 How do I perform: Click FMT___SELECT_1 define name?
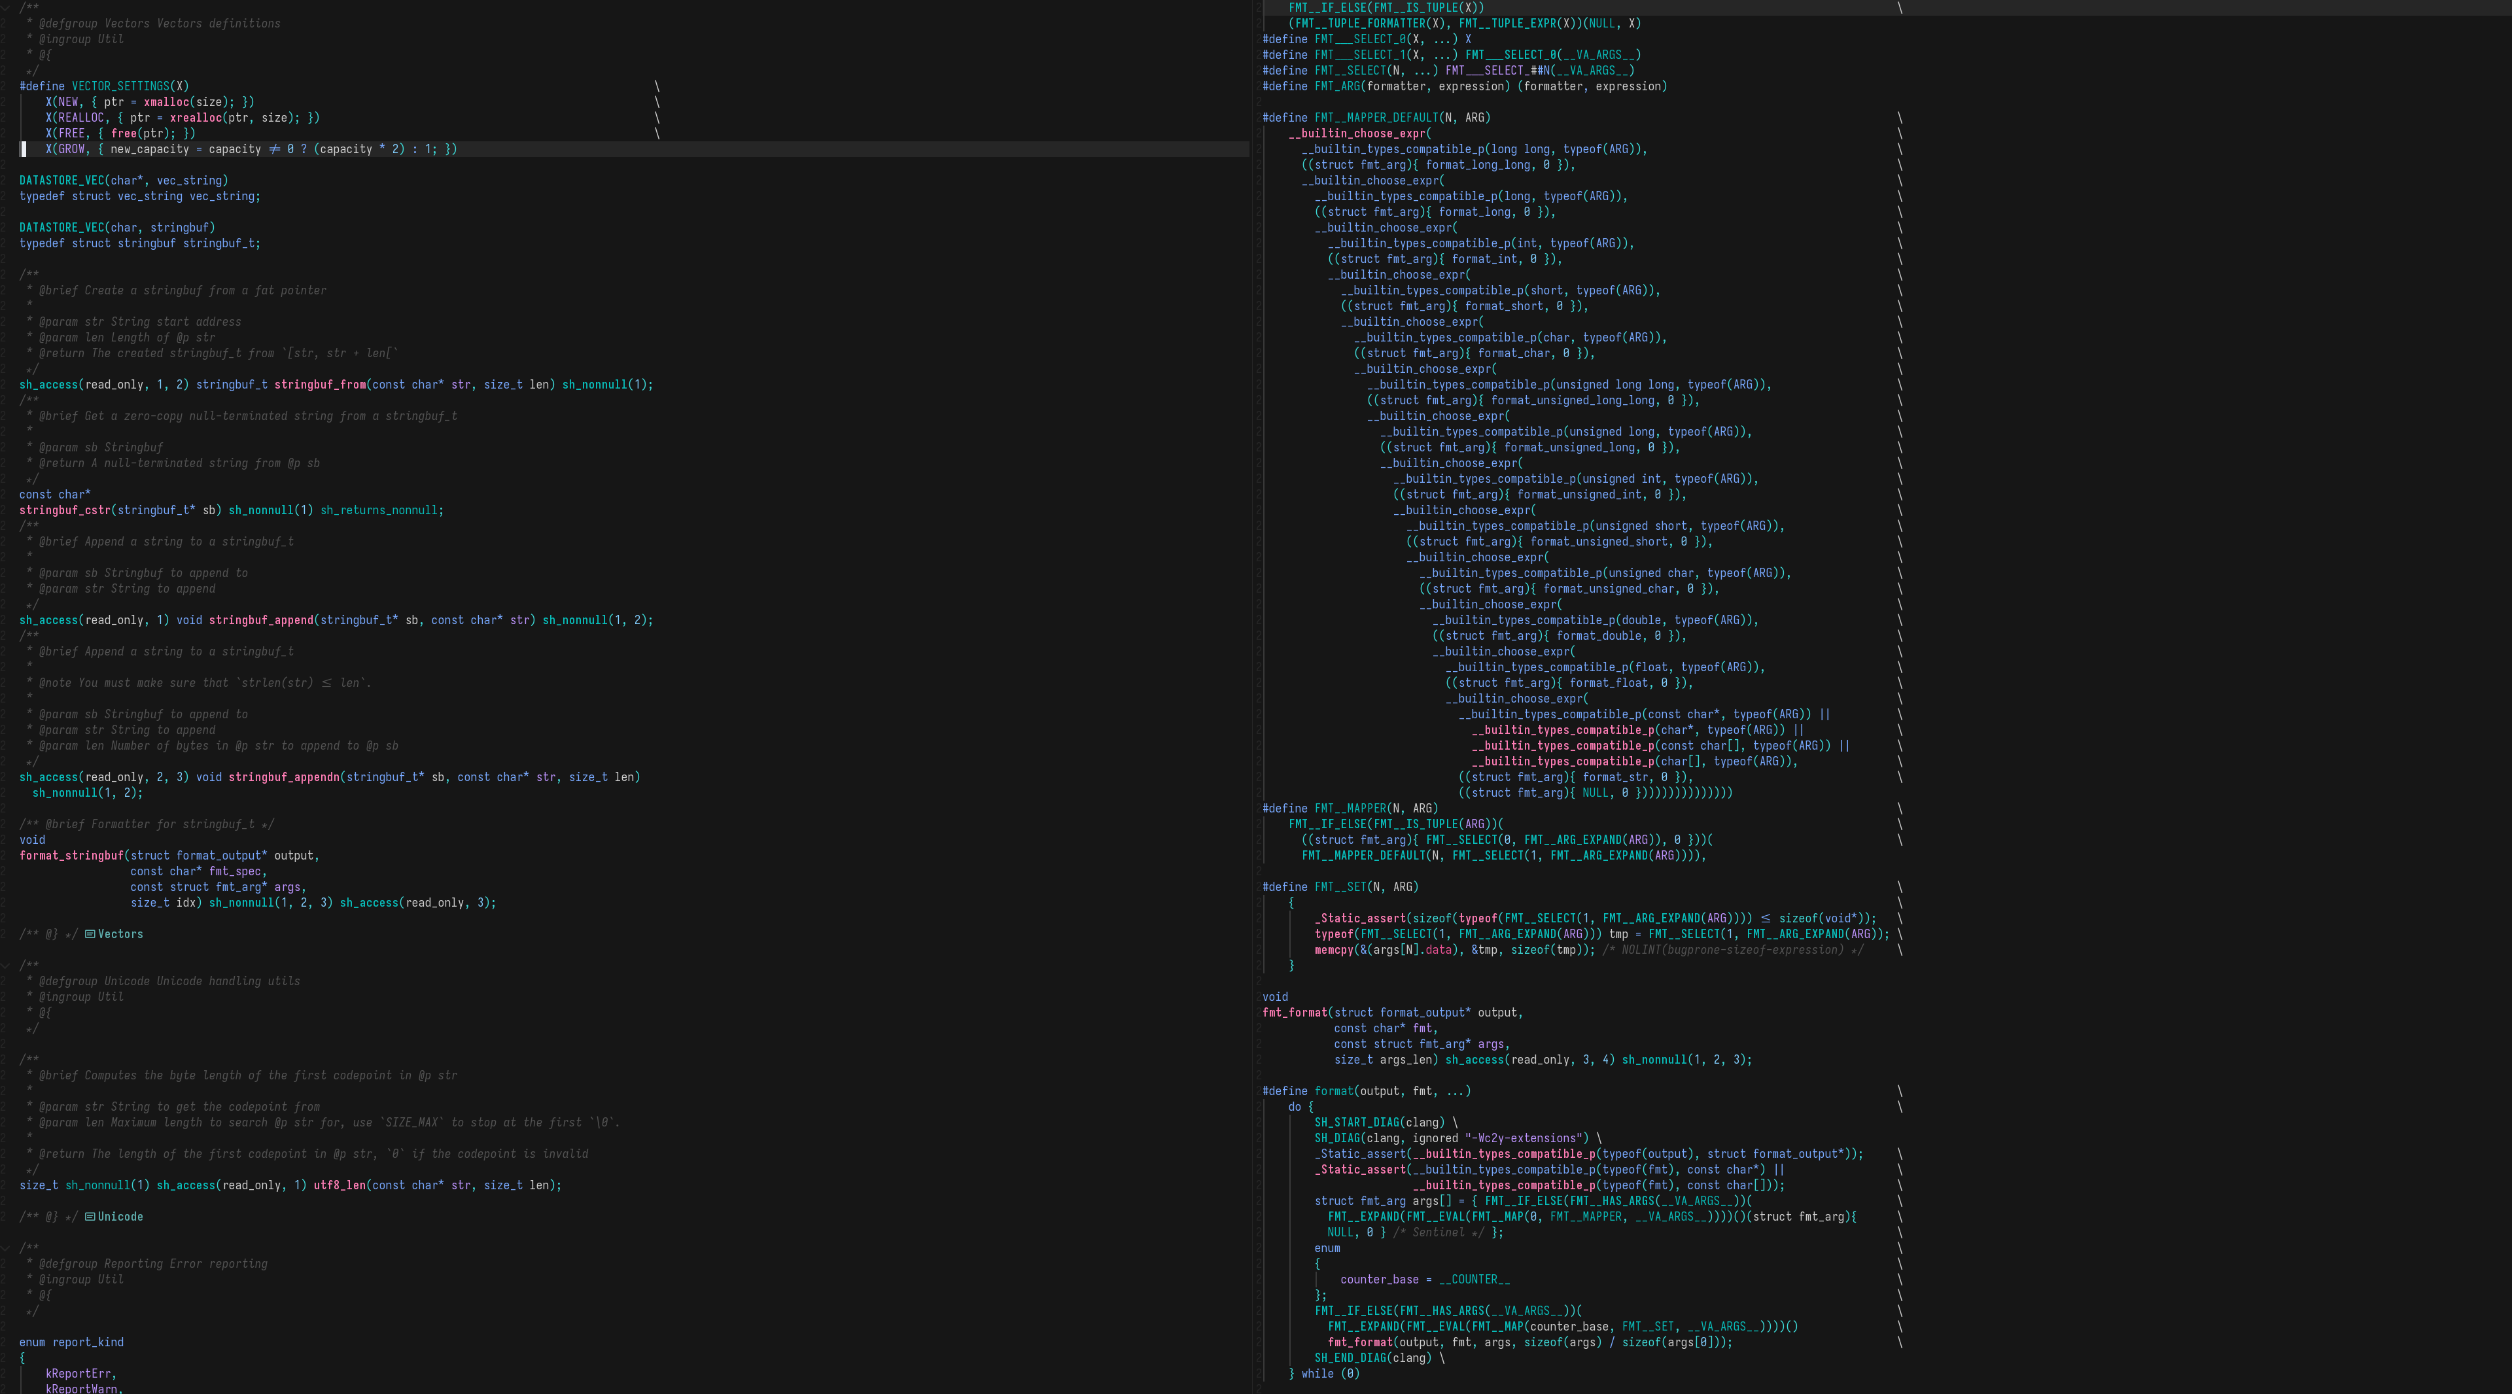[x=1361, y=54]
